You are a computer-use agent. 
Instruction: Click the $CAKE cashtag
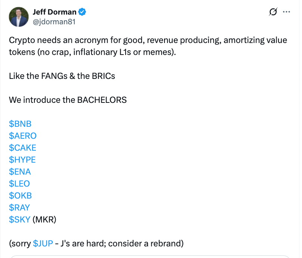[22, 148]
